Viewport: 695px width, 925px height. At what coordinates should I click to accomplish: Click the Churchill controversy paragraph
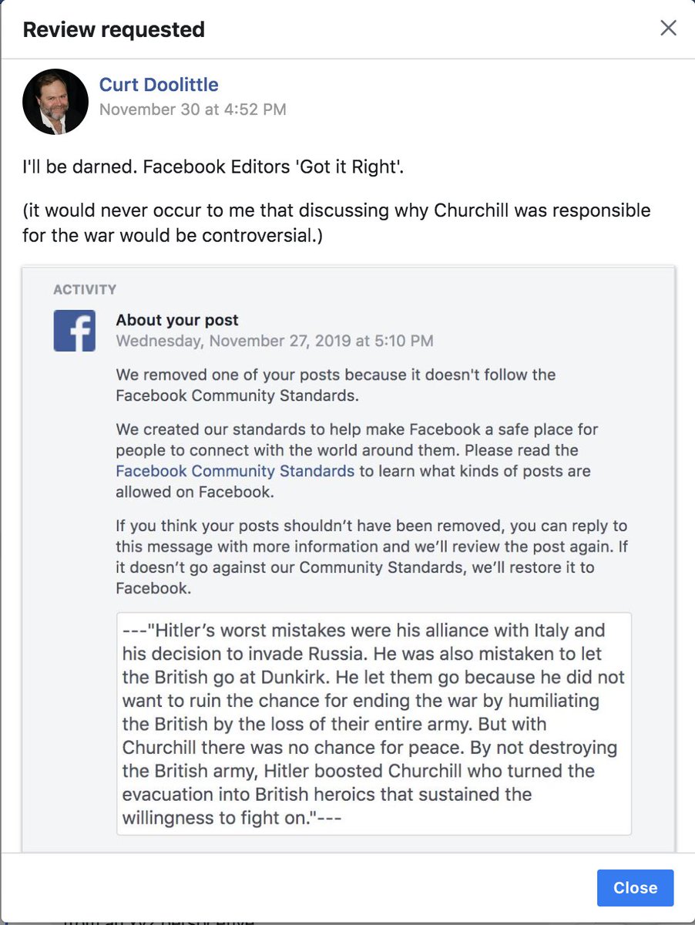347,220
